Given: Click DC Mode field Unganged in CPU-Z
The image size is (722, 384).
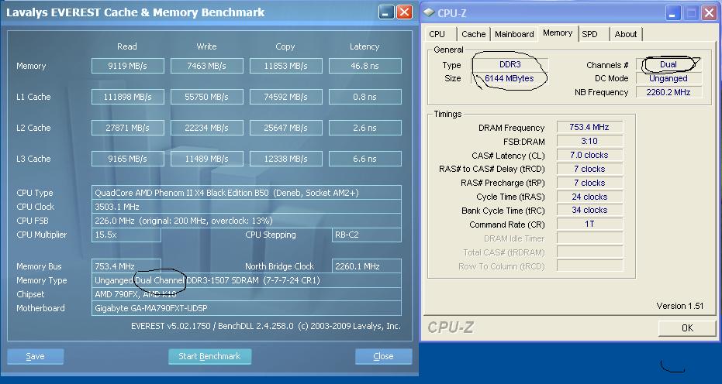Looking at the screenshot, I should click(x=668, y=78).
